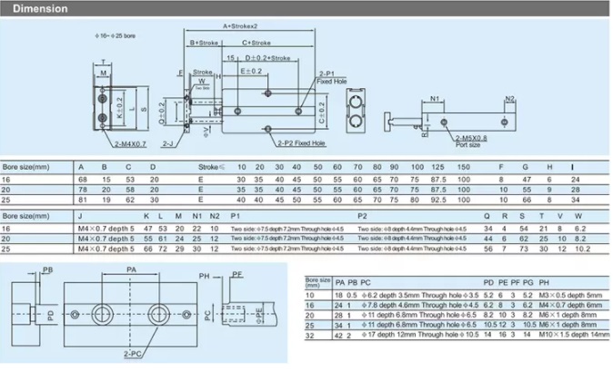Click the φ16~φ25 bore label
This screenshot has width=613, height=371.
(116, 36)
